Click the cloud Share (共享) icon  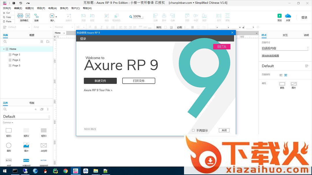[x=288, y=16]
